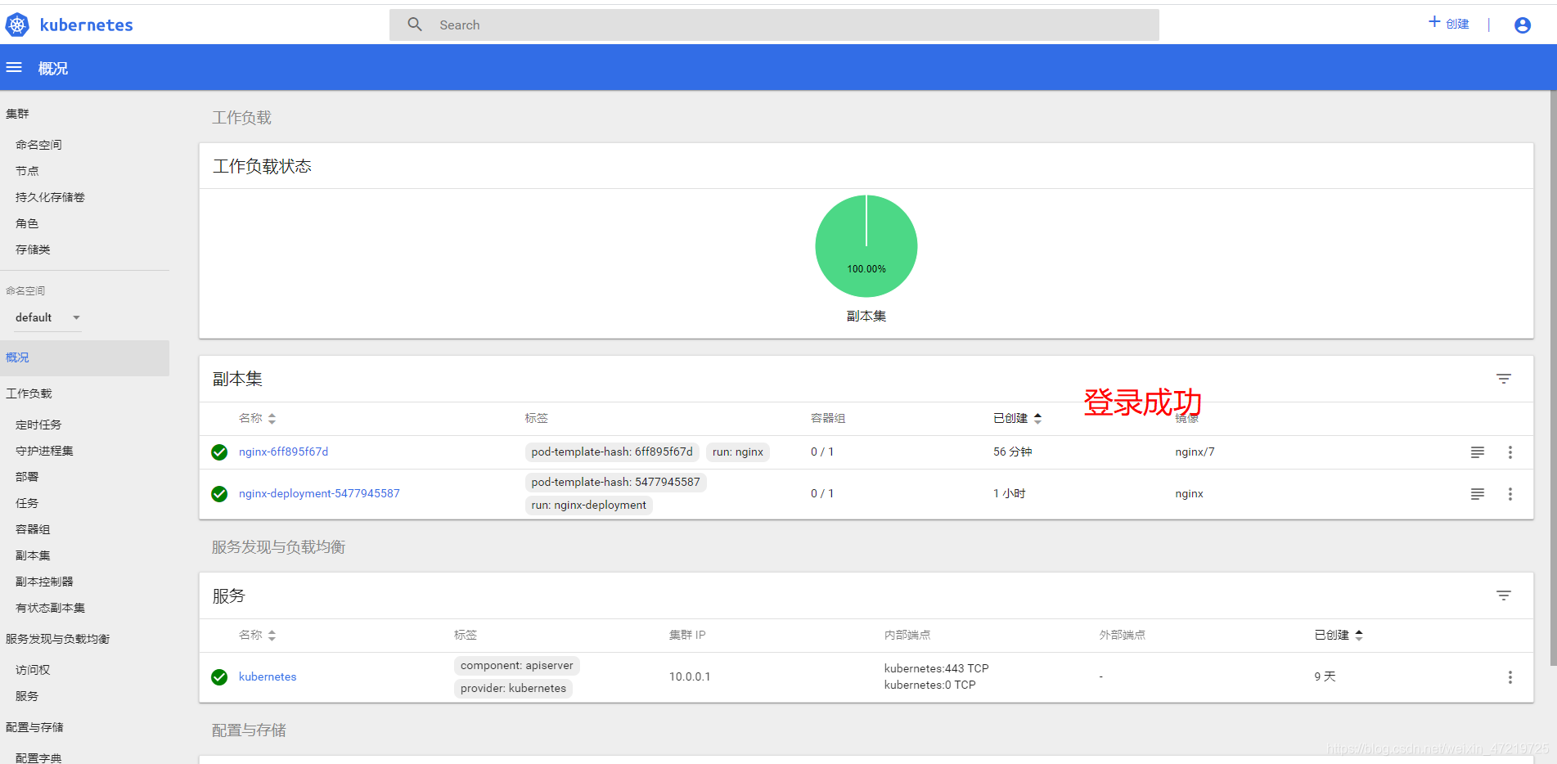Image resolution: width=1557 pixels, height=764 pixels.
Task: Open 访问权 in sidebar
Action: (x=33, y=670)
